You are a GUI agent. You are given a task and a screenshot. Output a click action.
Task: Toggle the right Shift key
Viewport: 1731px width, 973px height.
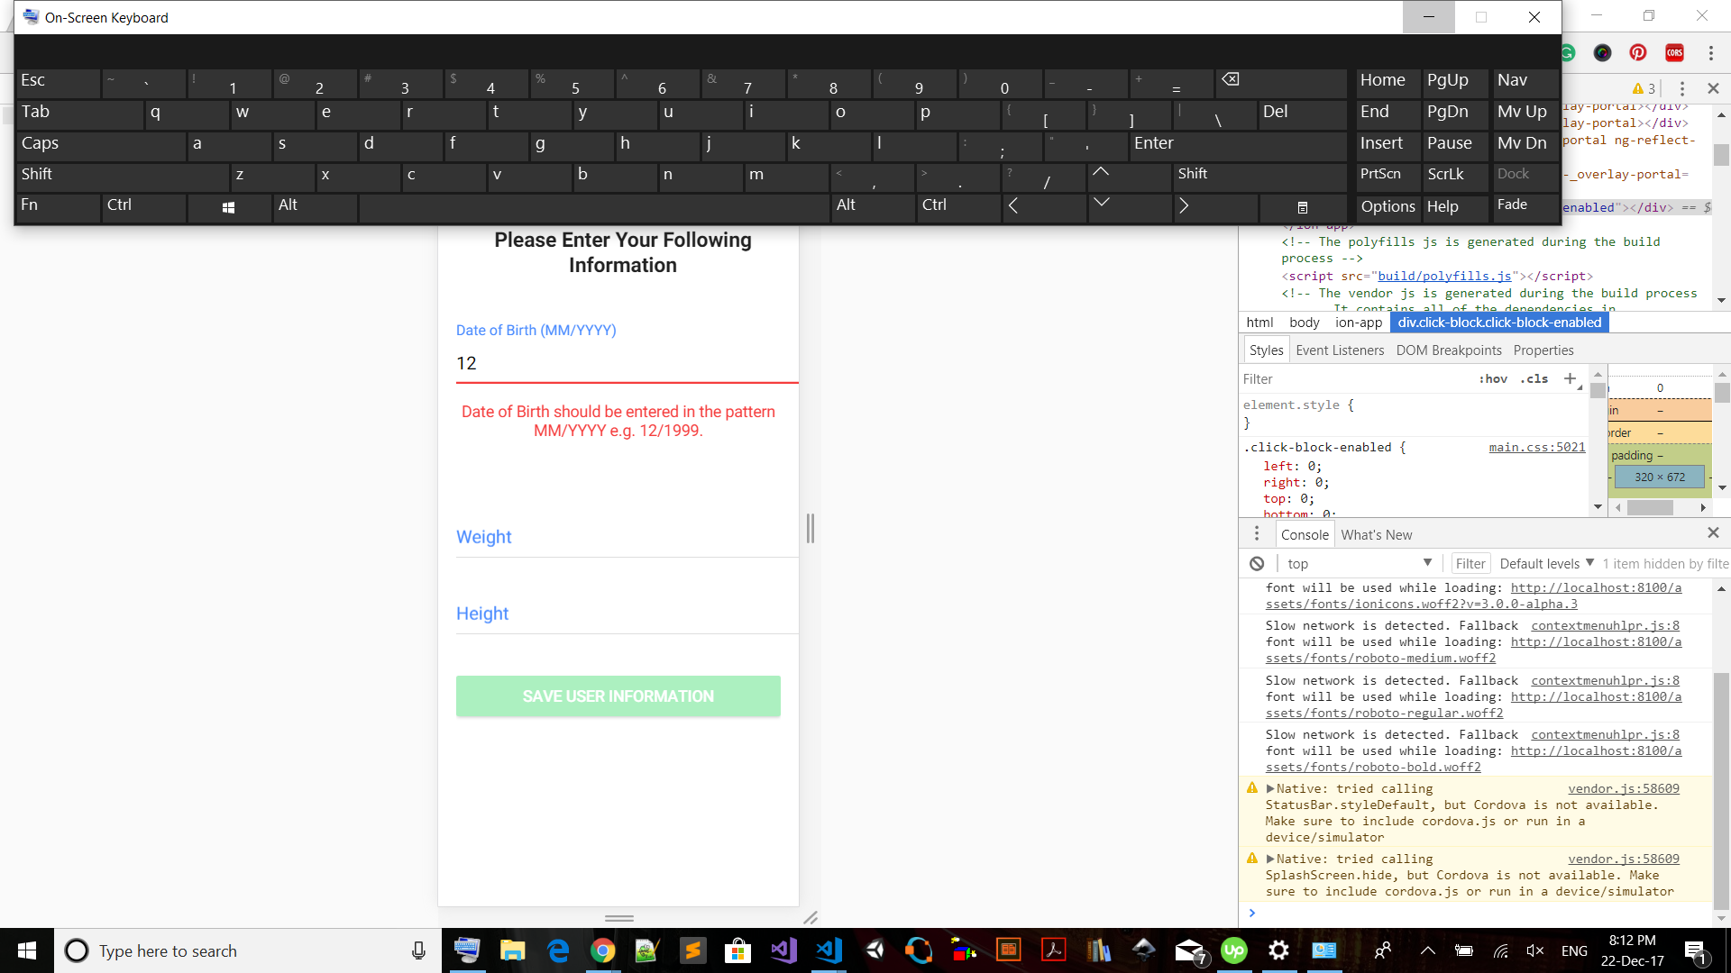point(1260,176)
